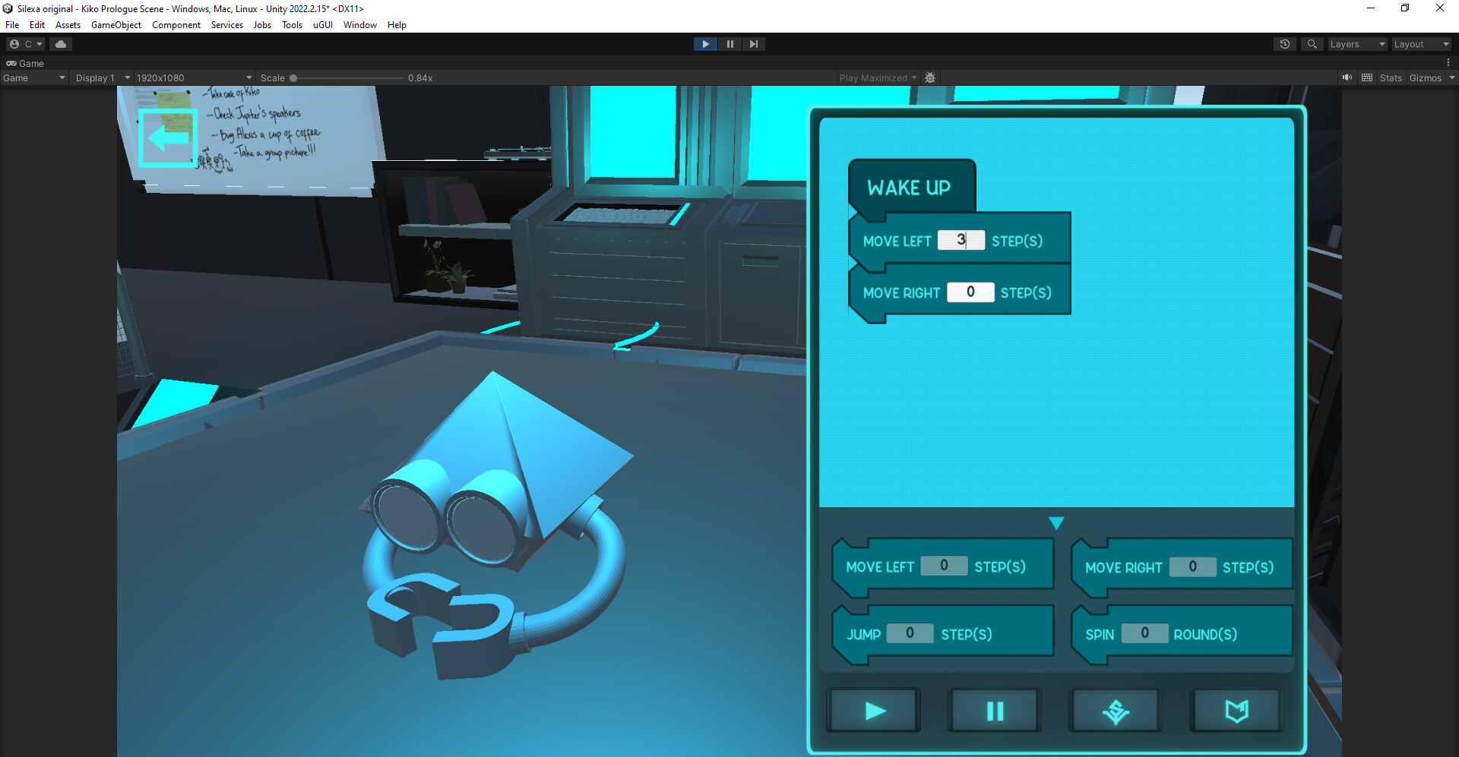Toggle the Gizmos button
This screenshot has height=757, width=1459.
click(1425, 78)
